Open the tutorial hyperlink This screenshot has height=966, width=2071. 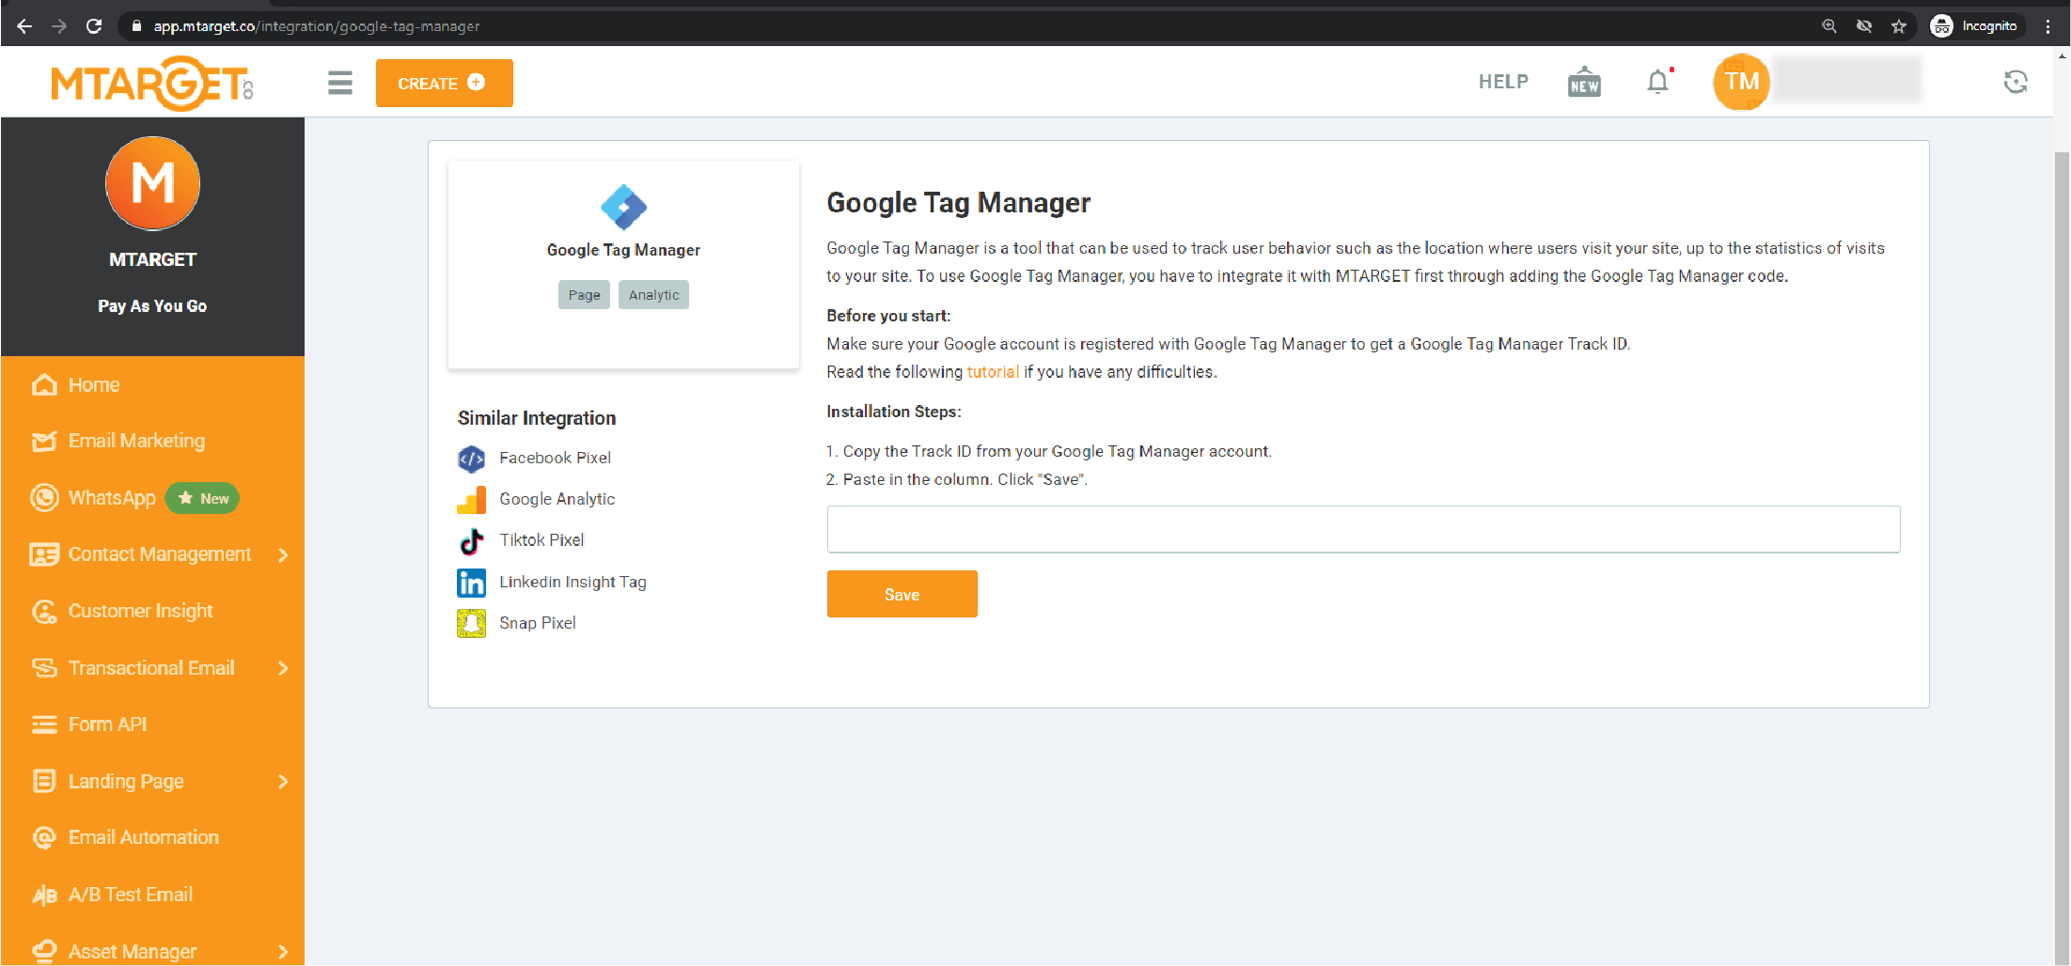point(993,372)
